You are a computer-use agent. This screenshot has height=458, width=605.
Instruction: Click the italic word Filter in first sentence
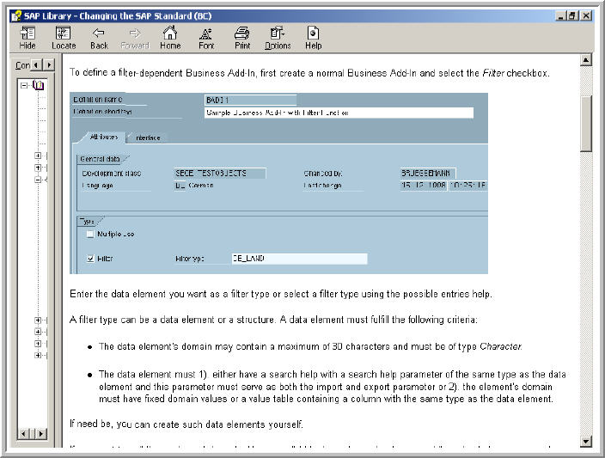tap(493, 73)
